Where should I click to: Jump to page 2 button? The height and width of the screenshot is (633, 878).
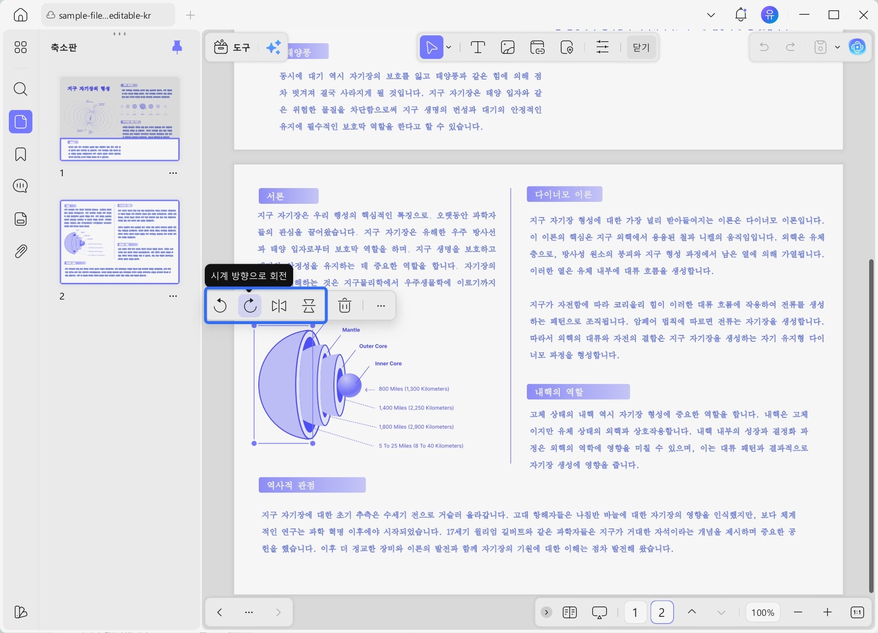pyautogui.click(x=661, y=612)
